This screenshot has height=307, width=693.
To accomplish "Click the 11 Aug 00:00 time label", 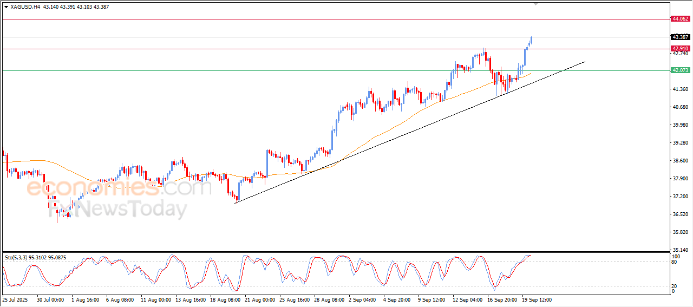I will tap(155, 299).
